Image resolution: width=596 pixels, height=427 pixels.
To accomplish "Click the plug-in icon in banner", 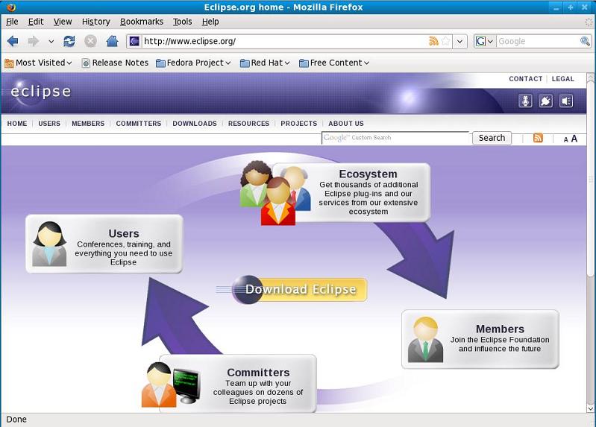I will [546, 101].
